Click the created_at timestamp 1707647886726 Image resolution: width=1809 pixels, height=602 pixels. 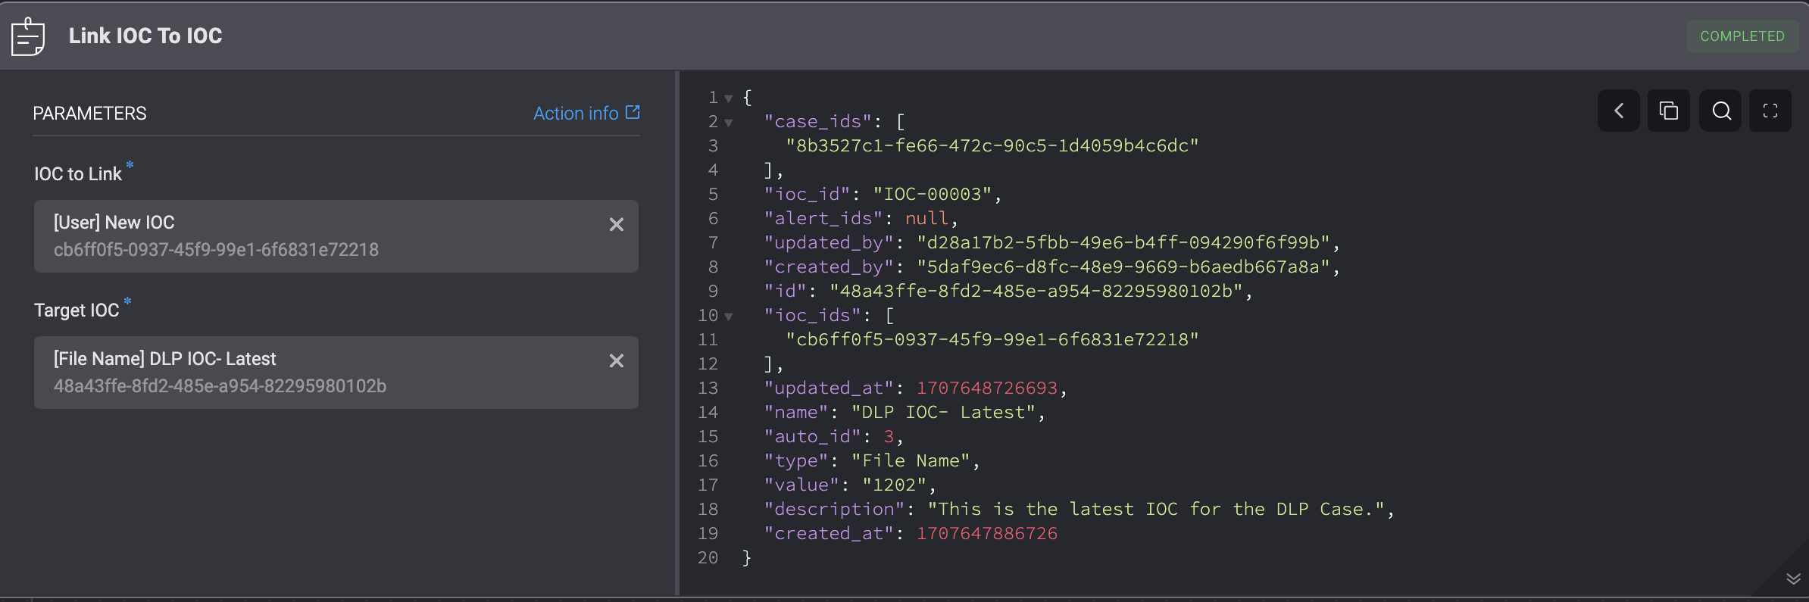coord(987,533)
